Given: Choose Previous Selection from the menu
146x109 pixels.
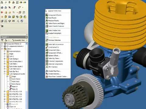Looking at the screenshot, I should [58, 40].
